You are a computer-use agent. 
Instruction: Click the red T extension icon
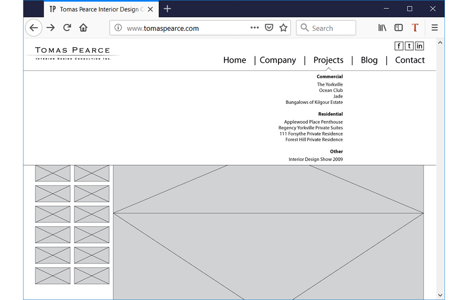point(415,28)
